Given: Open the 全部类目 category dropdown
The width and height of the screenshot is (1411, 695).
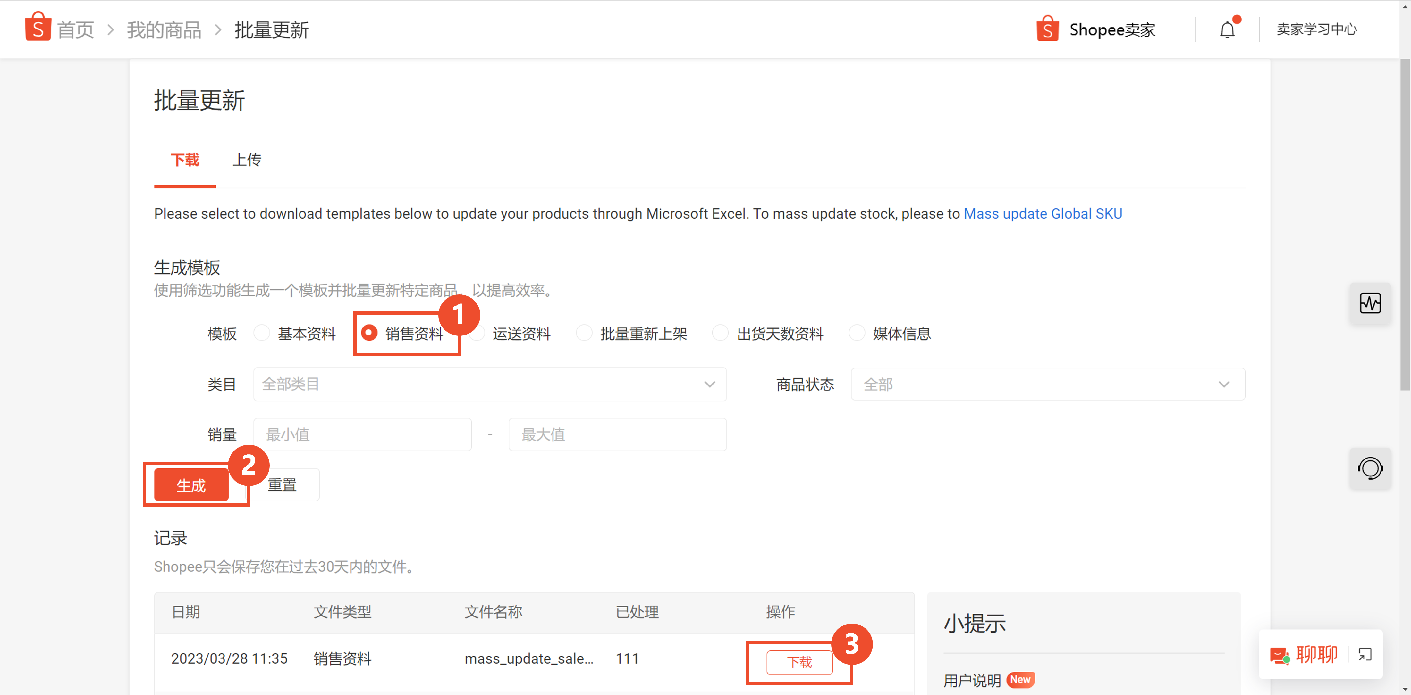Looking at the screenshot, I should click(x=490, y=384).
